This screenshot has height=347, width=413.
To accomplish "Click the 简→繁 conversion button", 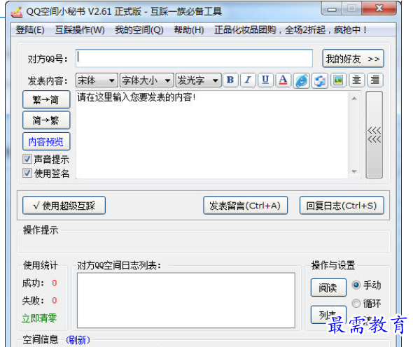I will [46, 120].
